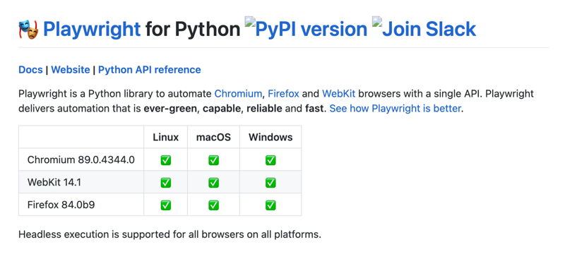Select the WebKit 14.1 cell
The height and width of the screenshot is (254, 565).
tap(81, 182)
